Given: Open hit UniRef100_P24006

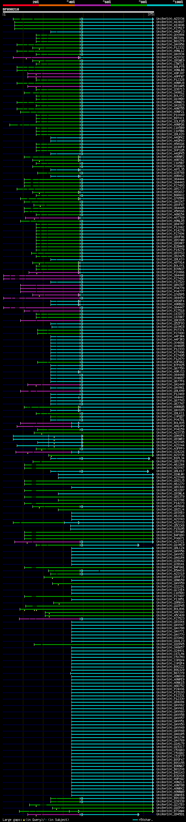Looking at the screenshot, I should (x=170, y=689).
